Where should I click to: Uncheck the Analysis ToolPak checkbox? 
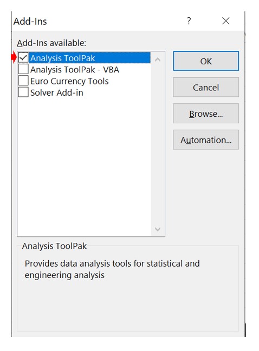coord(23,58)
